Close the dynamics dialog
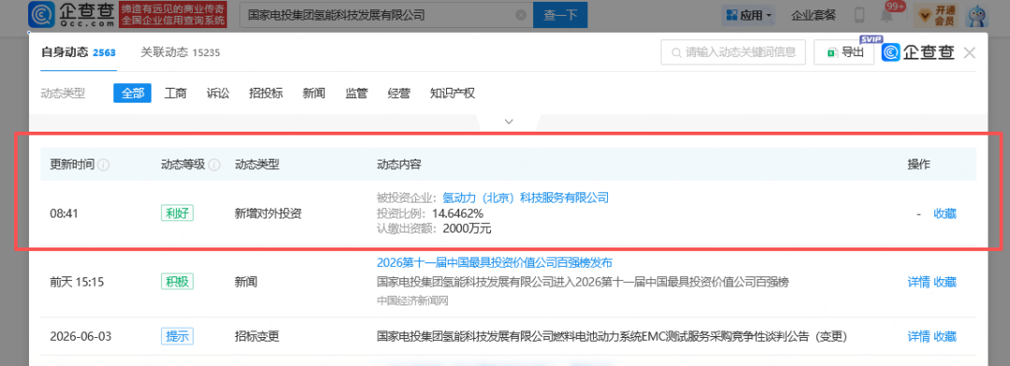This screenshot has height=366, width=1010. coord(969,52)
